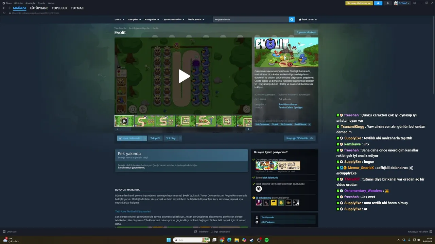Open İstek Listesi star link
435x244 pixels.
click(308, 20)
